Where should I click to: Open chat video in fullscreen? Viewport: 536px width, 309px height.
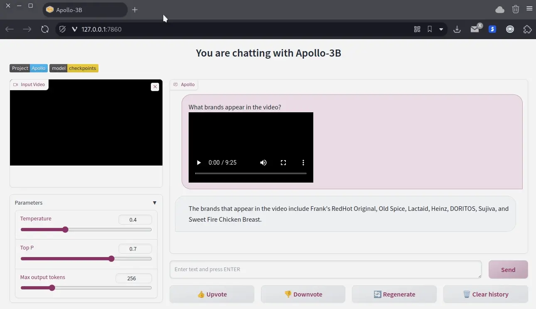click(283, 163)
